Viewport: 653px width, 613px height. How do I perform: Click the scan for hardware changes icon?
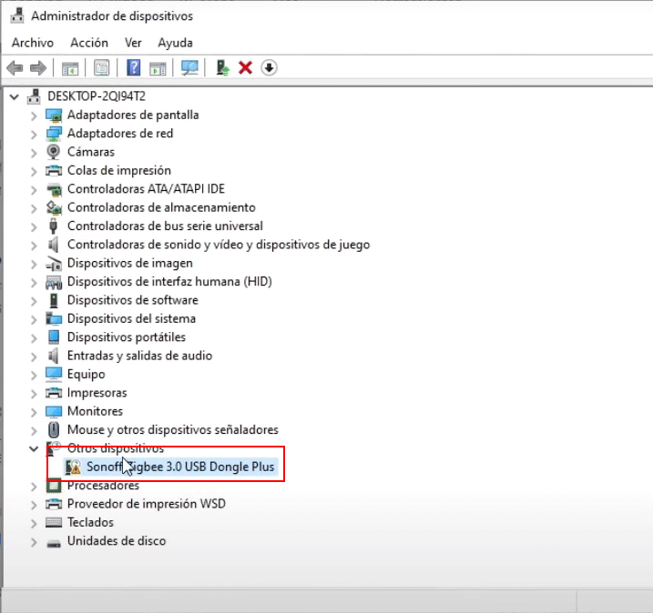pyautogui.click(x=189, y=68)
